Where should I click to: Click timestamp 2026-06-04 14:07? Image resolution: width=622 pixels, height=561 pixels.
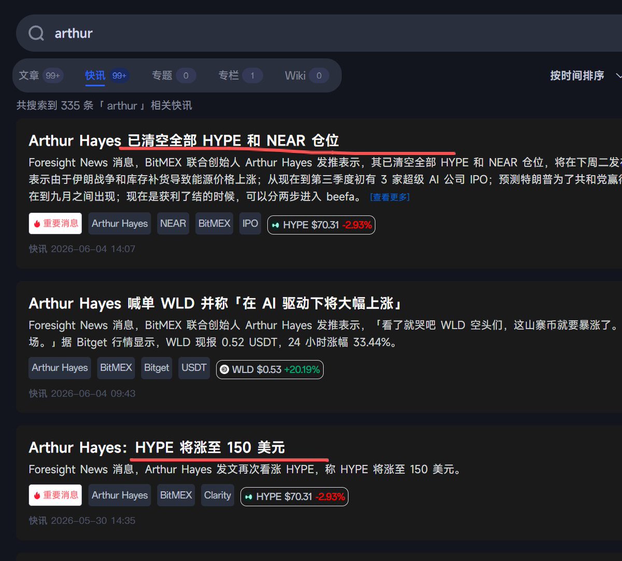tap(93, 249)
